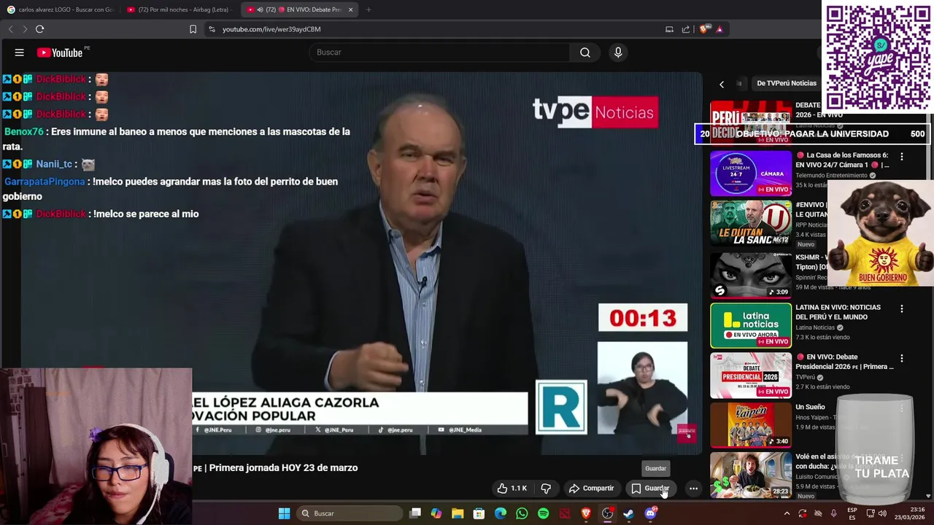The height and width of the screenshot is (525, 934).
Task: Open the Brave Rewards triangle icon
Action: pos(719,29)
